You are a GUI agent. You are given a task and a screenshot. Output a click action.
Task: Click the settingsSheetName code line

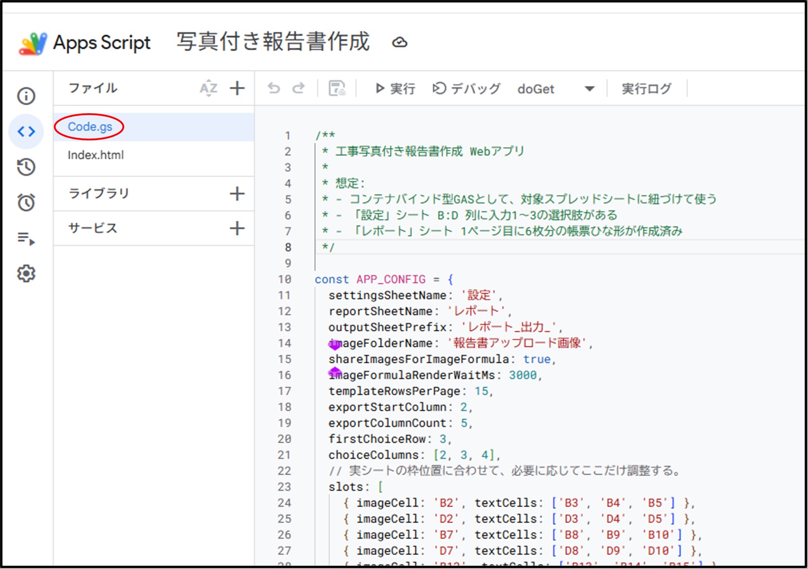(415, 295)
